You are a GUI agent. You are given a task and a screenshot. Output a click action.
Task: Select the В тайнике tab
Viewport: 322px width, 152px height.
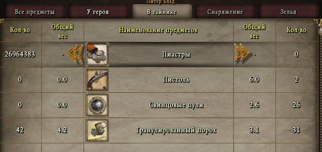pos(162,12)
